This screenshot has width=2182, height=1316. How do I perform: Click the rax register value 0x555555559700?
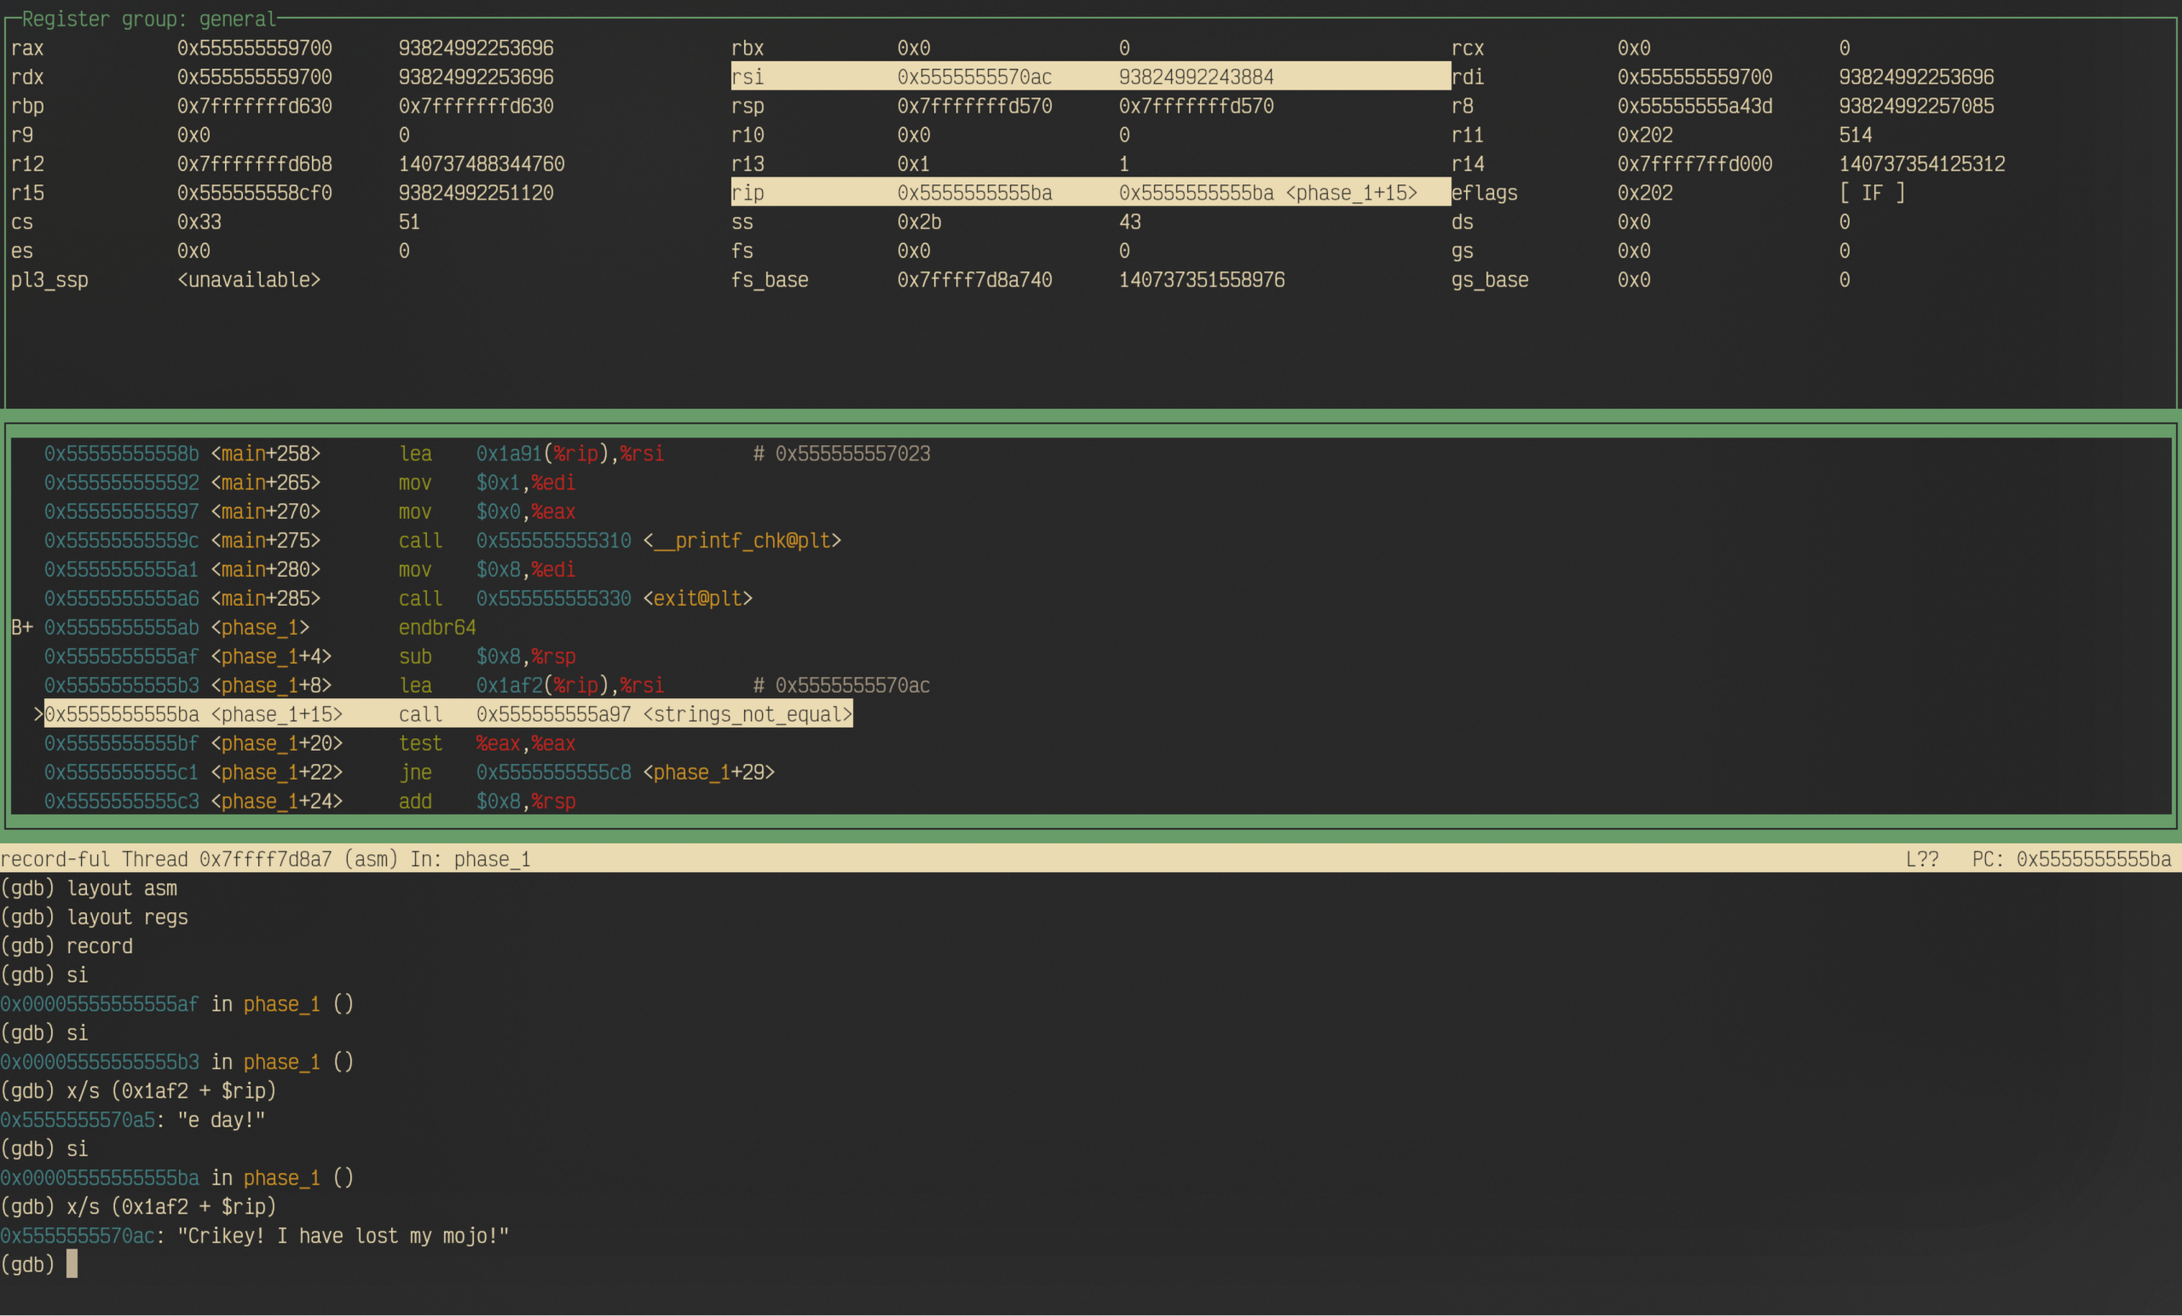pos(254,48)
